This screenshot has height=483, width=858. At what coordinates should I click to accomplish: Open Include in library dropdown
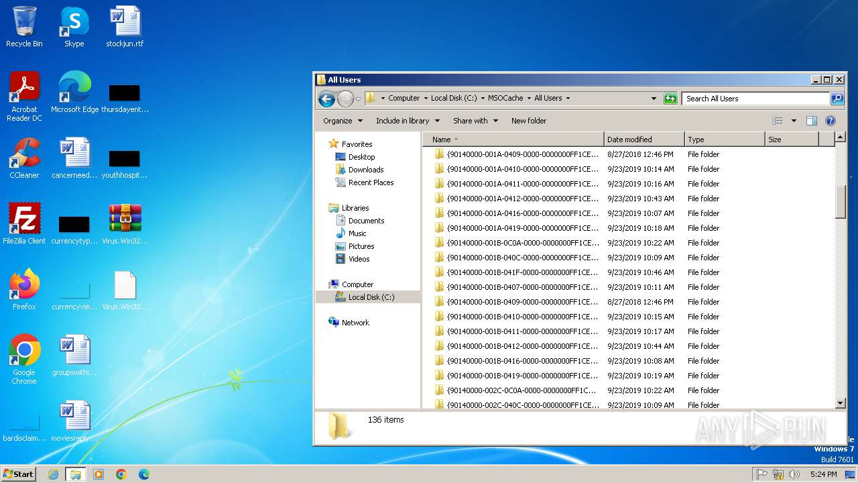pos(408,121)
